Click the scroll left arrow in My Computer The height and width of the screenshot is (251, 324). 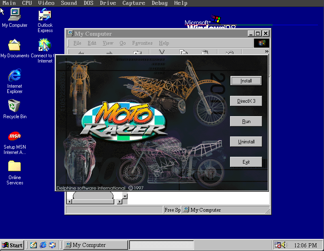click(x=69, y=201)
